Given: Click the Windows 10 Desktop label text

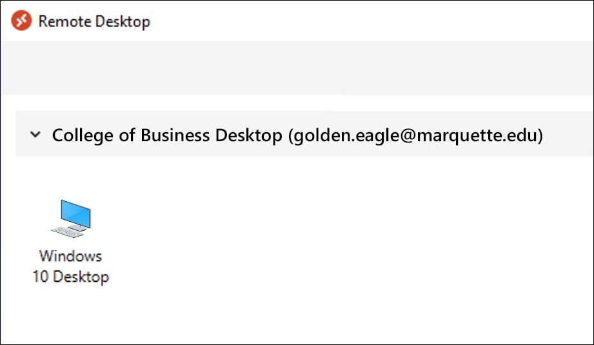Looking at the screenshot, I should coord(71,266).
